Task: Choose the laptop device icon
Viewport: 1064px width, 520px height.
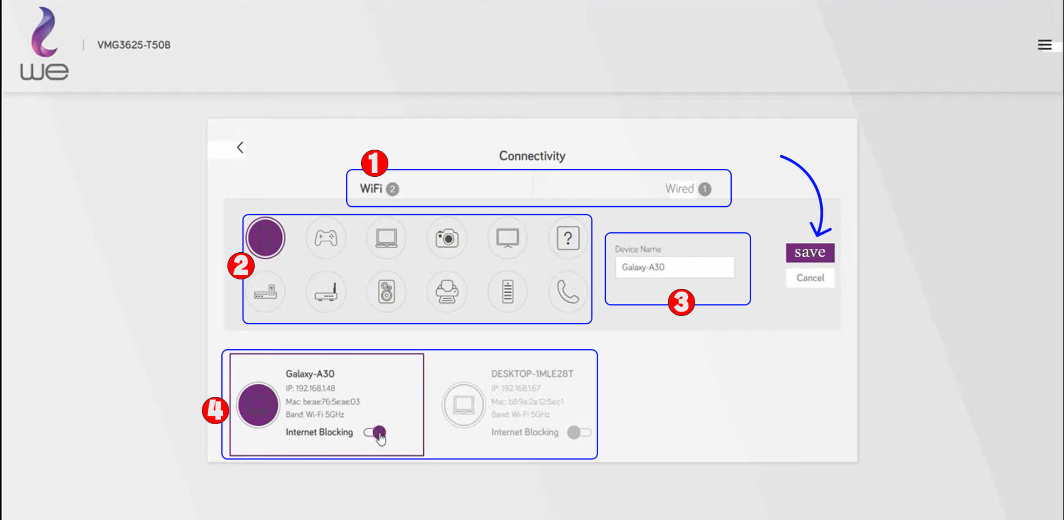Action: tap(386, 238)
